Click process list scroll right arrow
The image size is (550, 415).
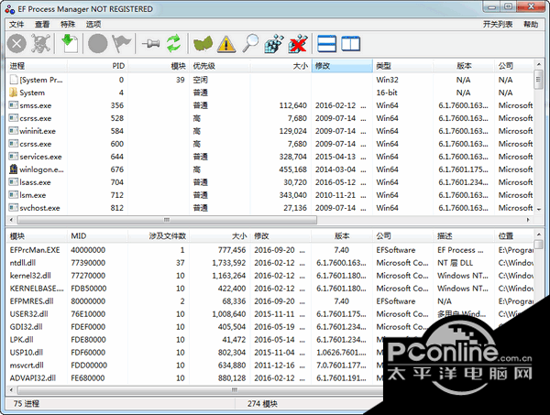[x=528, y=220]
